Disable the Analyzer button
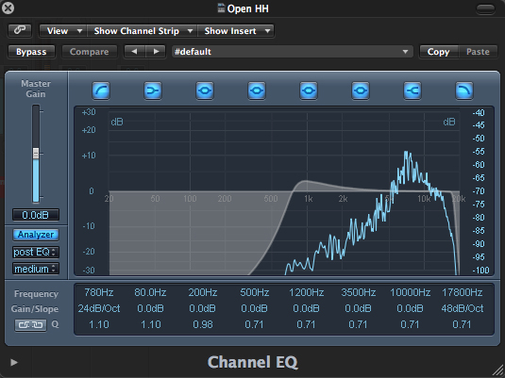 pos(36,235)
